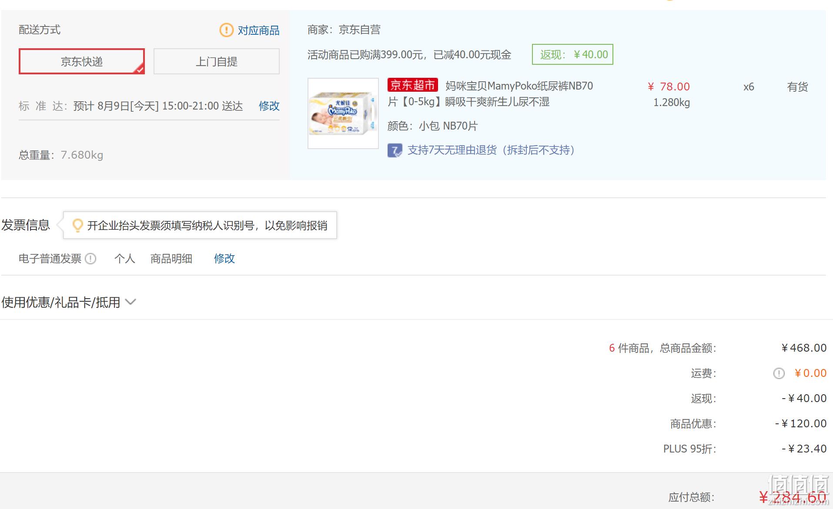Click the 京东超市 red badge
This screenshot has height=509, width=833.
pos(412,85)
